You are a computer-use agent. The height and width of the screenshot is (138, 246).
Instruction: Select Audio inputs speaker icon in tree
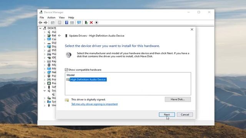point(49,32)
